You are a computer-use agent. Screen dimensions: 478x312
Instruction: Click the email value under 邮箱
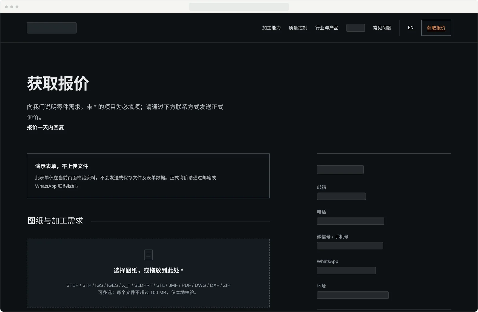(x=341, y=196)
